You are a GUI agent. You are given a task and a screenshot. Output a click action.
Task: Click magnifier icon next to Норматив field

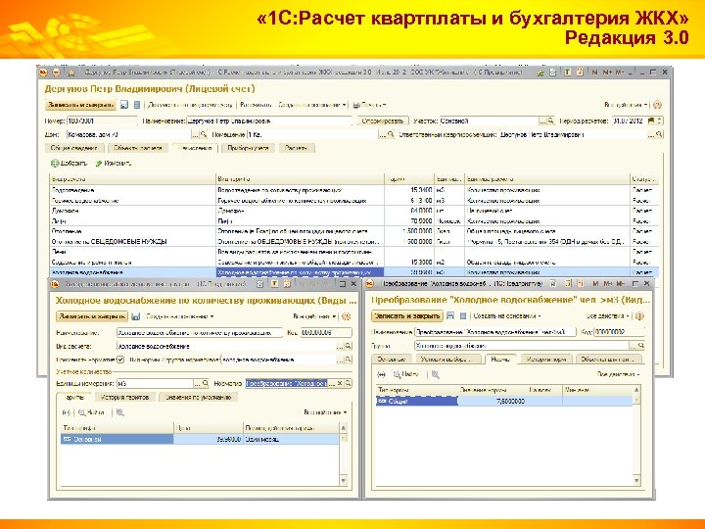coord(348,383)
